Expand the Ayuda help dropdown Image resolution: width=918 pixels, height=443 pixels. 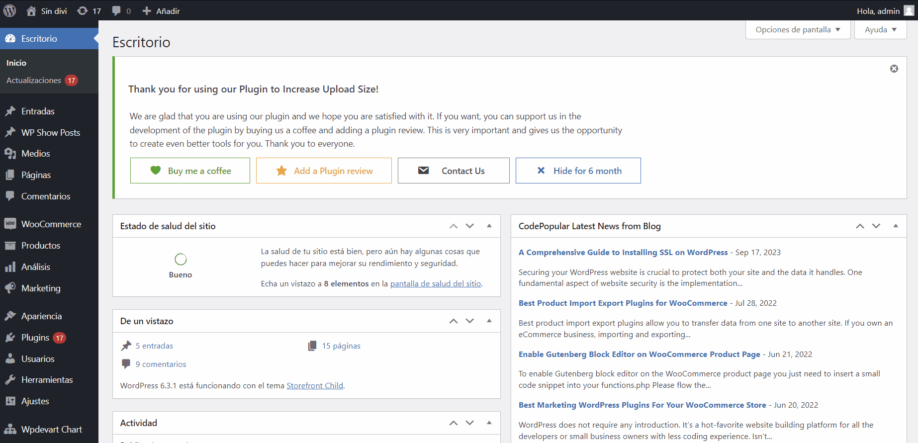pyautogui.click(x=880, y=30)
